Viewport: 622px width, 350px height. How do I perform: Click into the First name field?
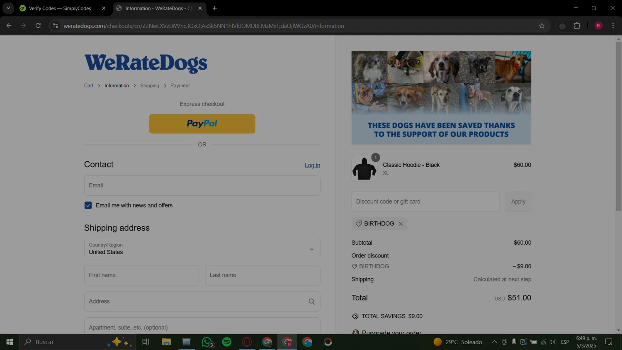141,275
